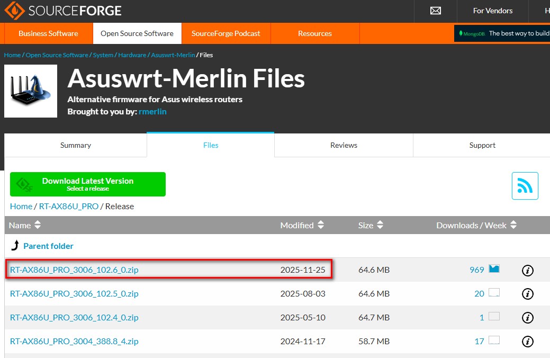Click the 20 weekly downloads count
This screenshot has width=550, height=358.
(479, 294)
